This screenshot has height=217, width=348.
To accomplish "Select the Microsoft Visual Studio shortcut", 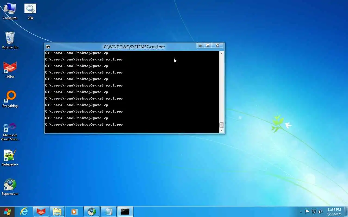I will 10,132.
